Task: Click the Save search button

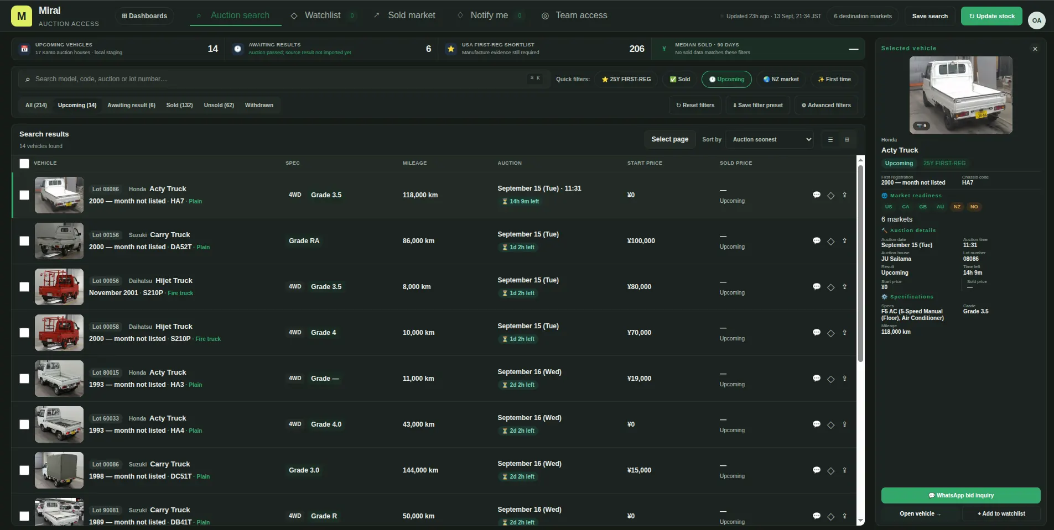Action: click(930, 16)
